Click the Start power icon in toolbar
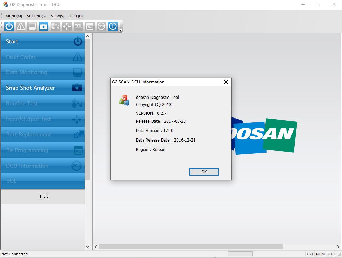This screenshot has height=258, width=342. coord(9,27)
